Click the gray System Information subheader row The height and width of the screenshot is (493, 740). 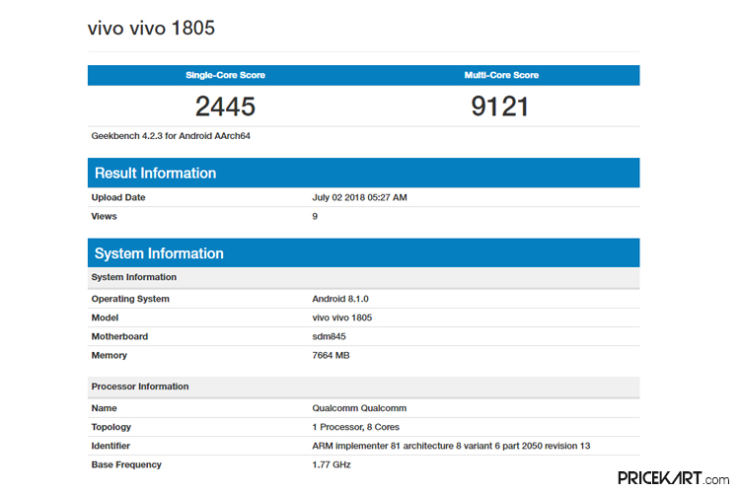[x=363, y=277]
